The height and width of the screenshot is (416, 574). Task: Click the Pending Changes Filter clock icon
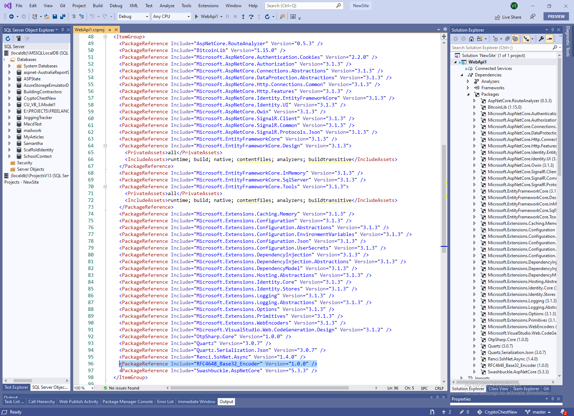click(x=495, y=39)
